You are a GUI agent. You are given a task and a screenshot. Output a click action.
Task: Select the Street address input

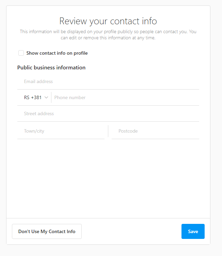(108, 113)
